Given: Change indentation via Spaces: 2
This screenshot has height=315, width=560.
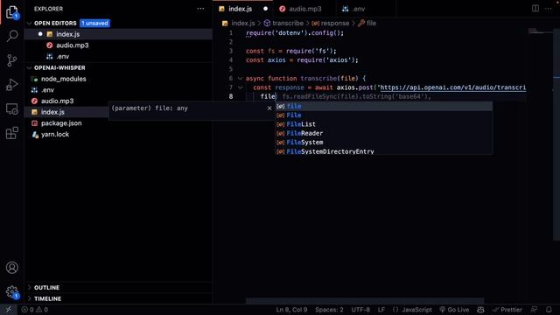Looking at the screenshot, I should point(329,310).
